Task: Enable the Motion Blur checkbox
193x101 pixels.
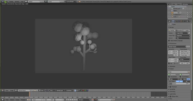Action: (170, 96)
